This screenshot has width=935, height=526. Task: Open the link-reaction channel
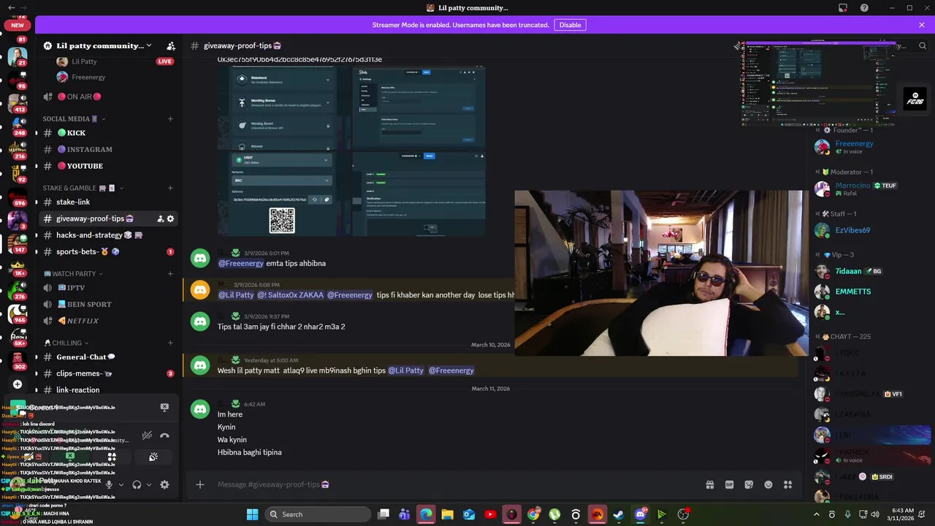click(110, 390)
